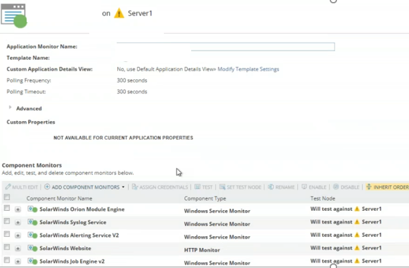Click HTTP Monitor component type cell

202,250
